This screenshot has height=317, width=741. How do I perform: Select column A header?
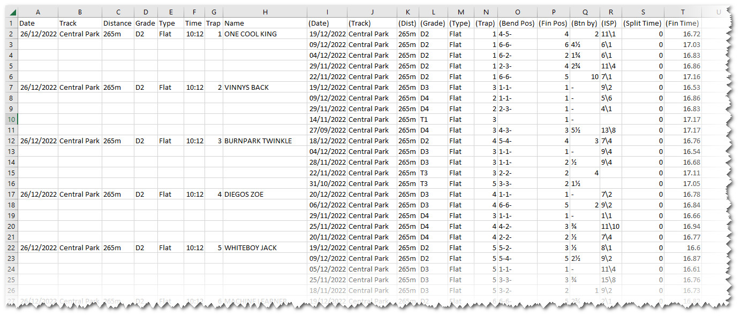point(38,12)
